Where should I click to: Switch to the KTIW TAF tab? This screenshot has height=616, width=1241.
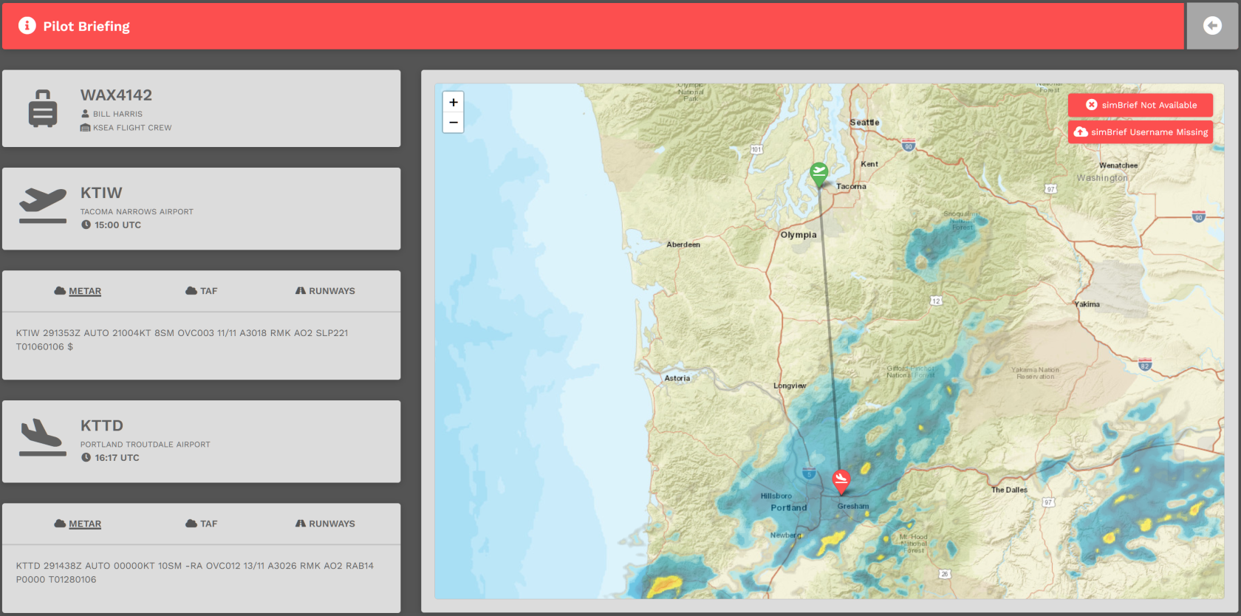202,291
